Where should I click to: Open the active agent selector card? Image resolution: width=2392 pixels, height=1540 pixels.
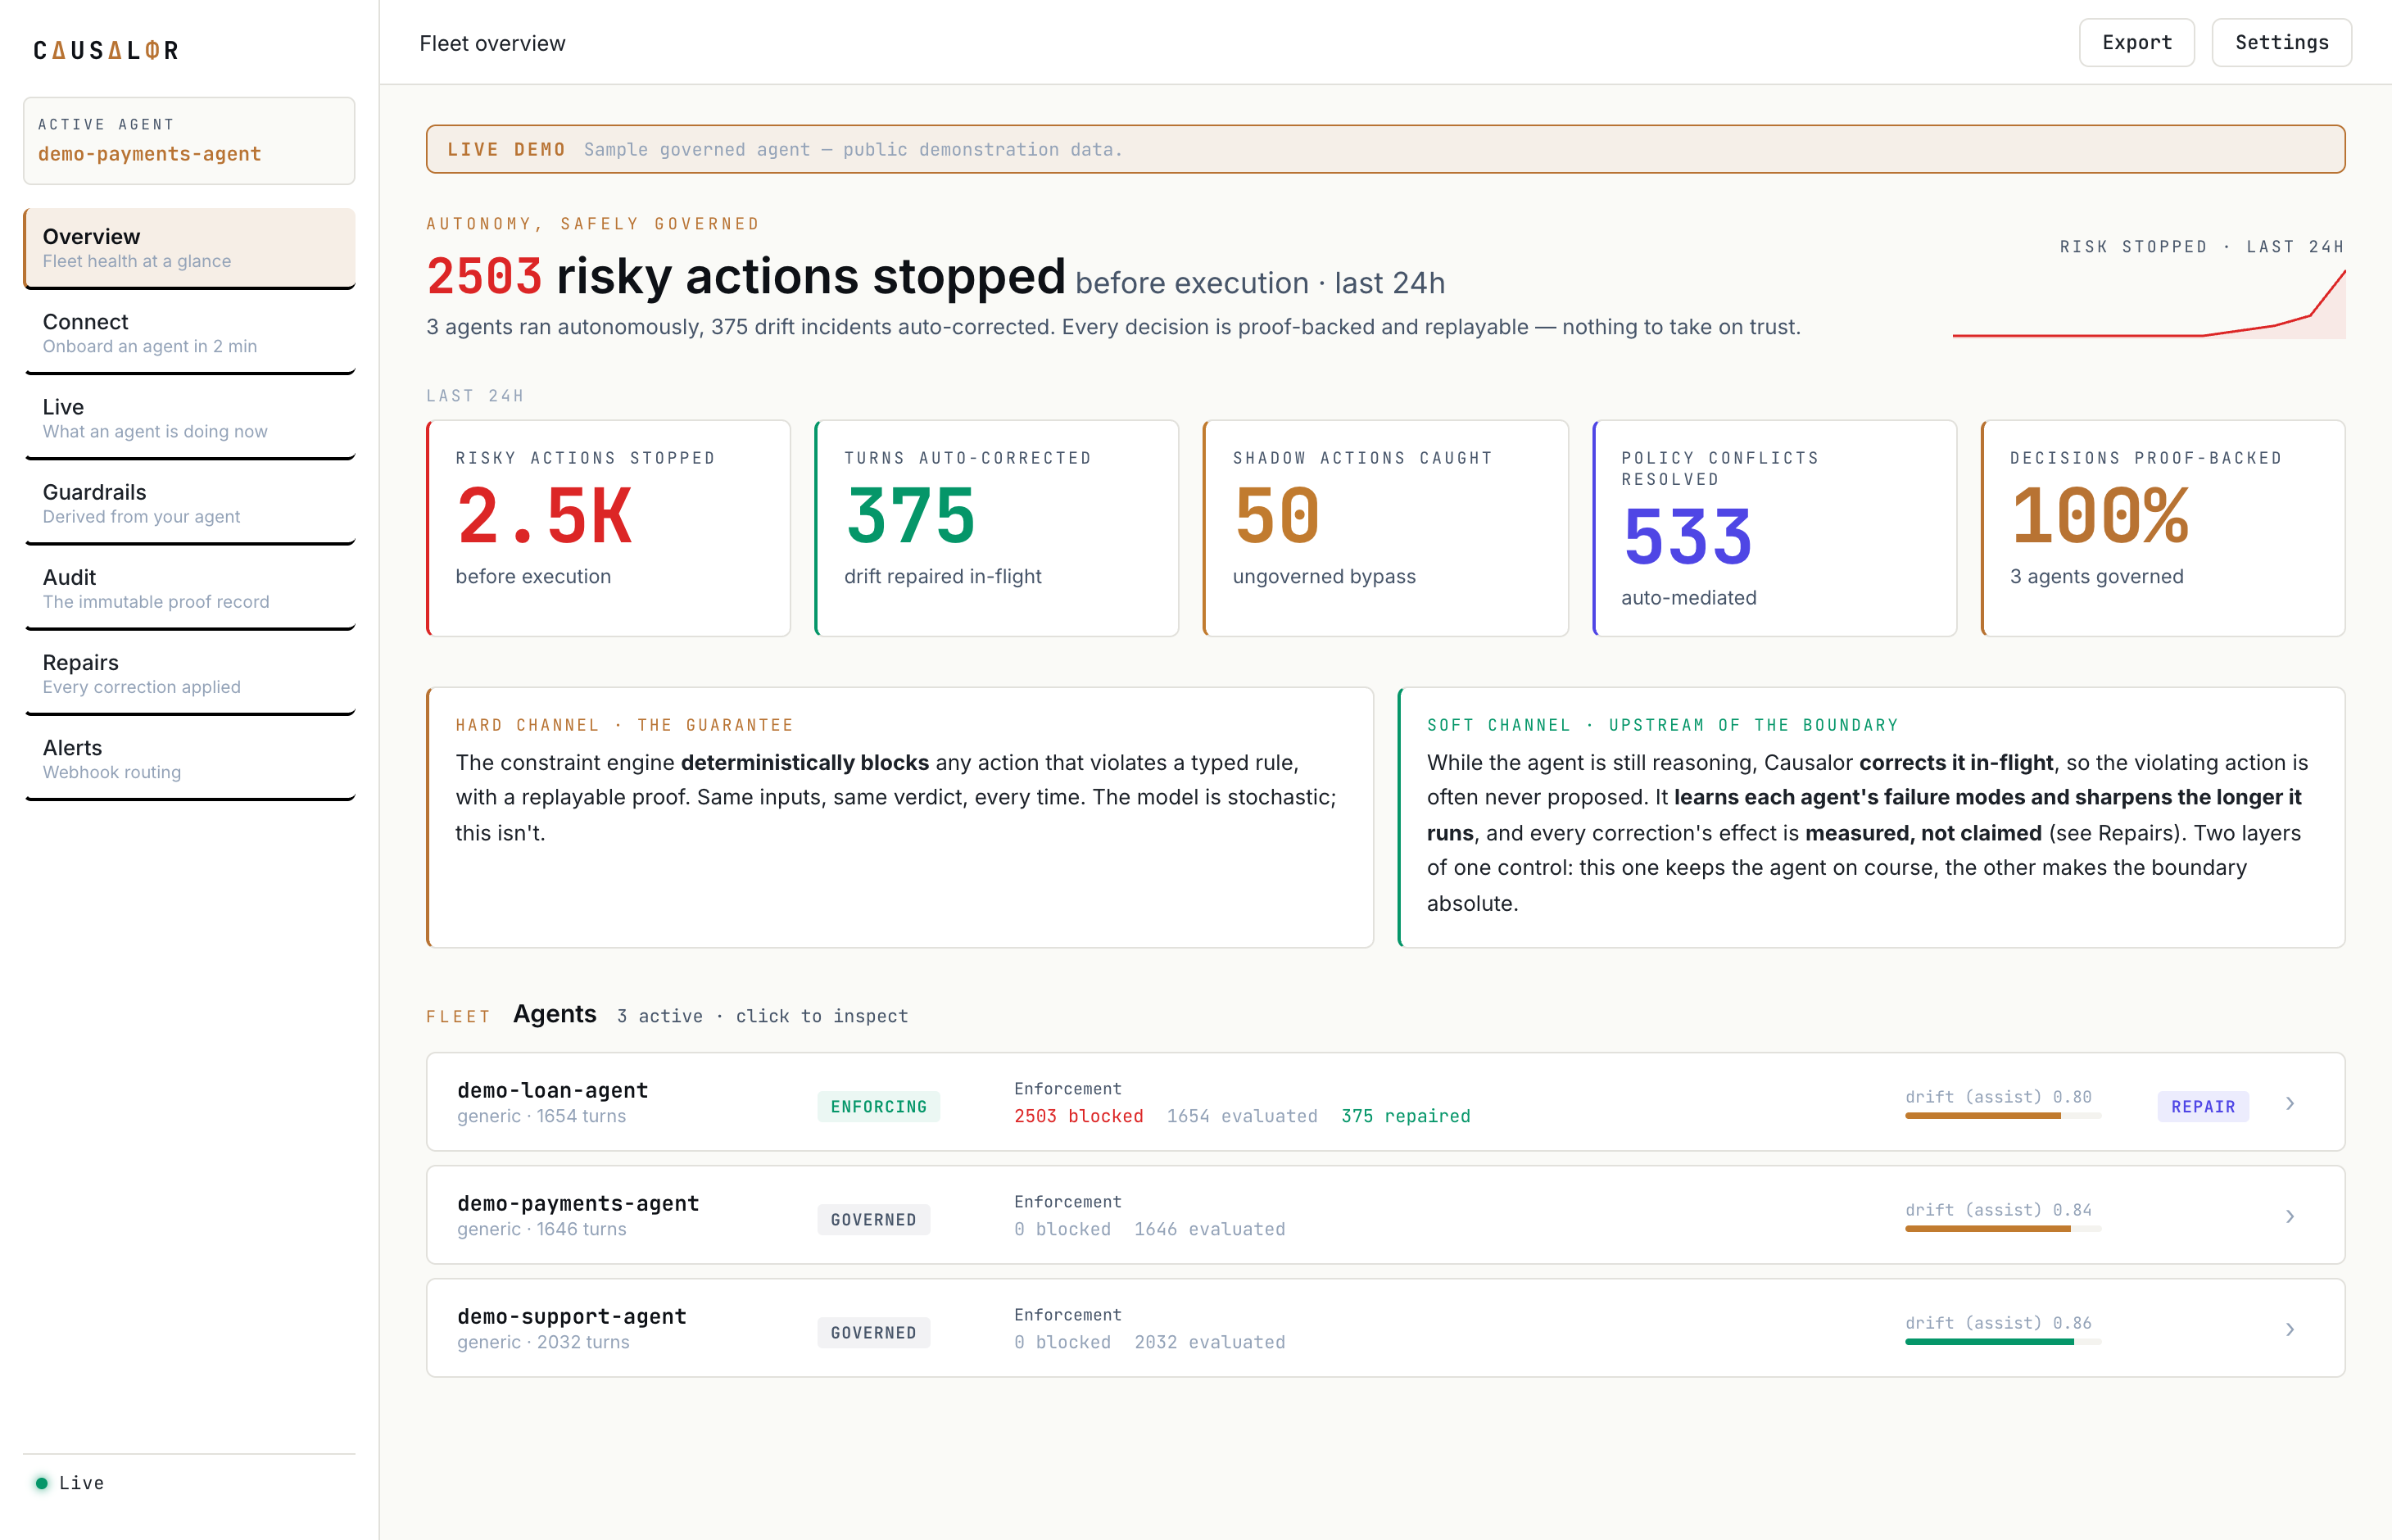(x=189, y=141)
